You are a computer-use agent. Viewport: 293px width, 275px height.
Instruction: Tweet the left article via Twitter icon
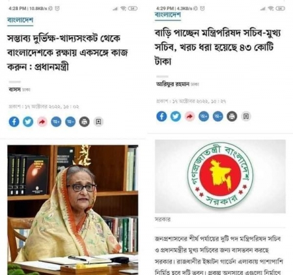28,122
